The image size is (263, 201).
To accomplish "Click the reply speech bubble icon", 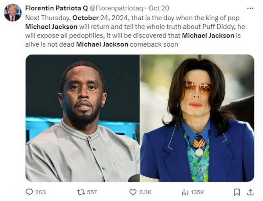I will [x=30, y=192].
